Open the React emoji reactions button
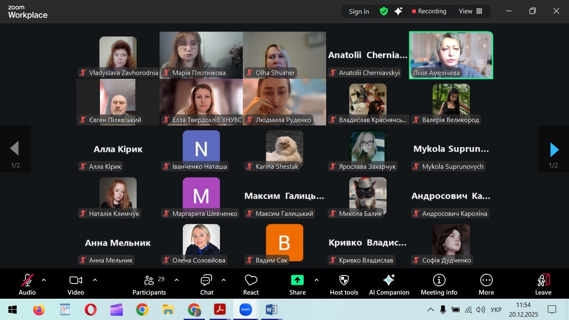Image resolution: width=569 pixels, height=320 pixels. click(x=251, y=285)
